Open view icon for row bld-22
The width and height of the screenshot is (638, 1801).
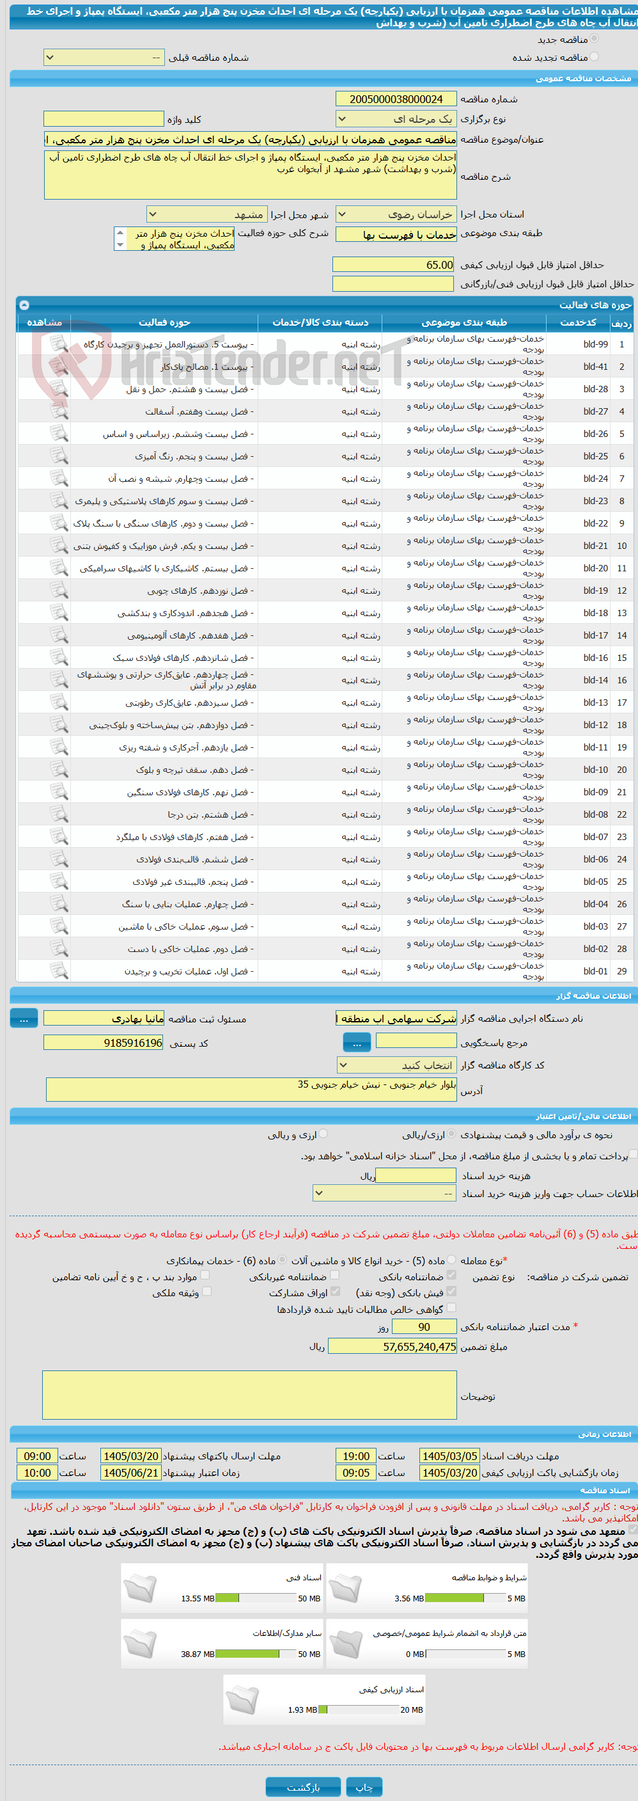pos(59,523)
